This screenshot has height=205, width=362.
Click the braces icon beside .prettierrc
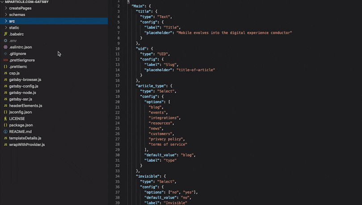pyautogui.click(x=5, y=66)
